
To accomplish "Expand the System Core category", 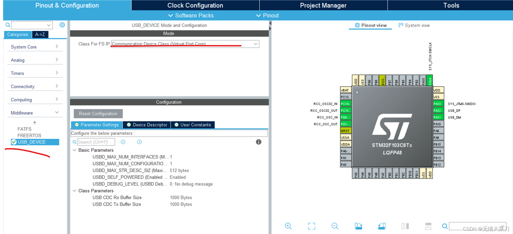I will (x=35, y=47).
